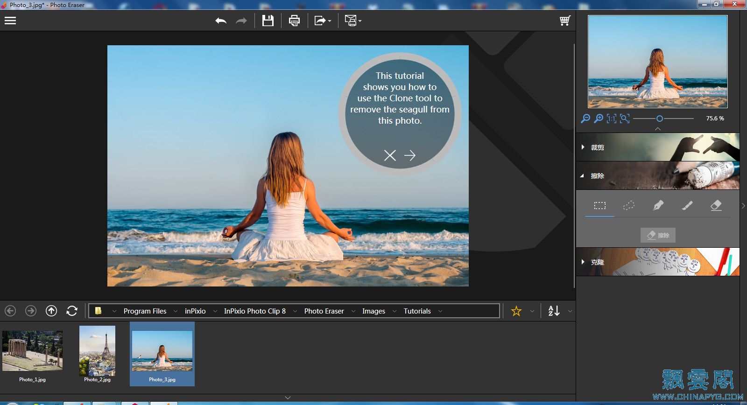
Task: Click the share/export icon
Action: point(320,21)
